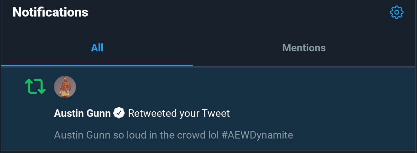The image size is (417, 153).
Task: Click the blue settings cog in the header
Action: 397,13
